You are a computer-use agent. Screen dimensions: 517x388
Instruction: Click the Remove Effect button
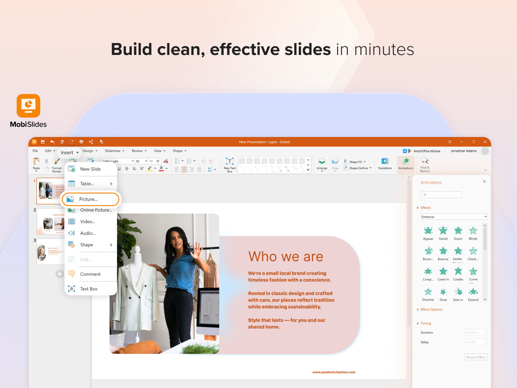[476, 357]
